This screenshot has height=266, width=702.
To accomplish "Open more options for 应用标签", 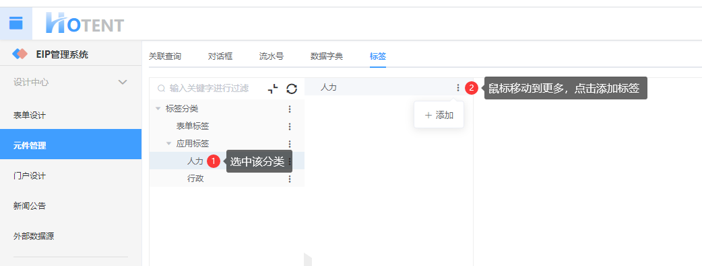I will click(290, 144).
